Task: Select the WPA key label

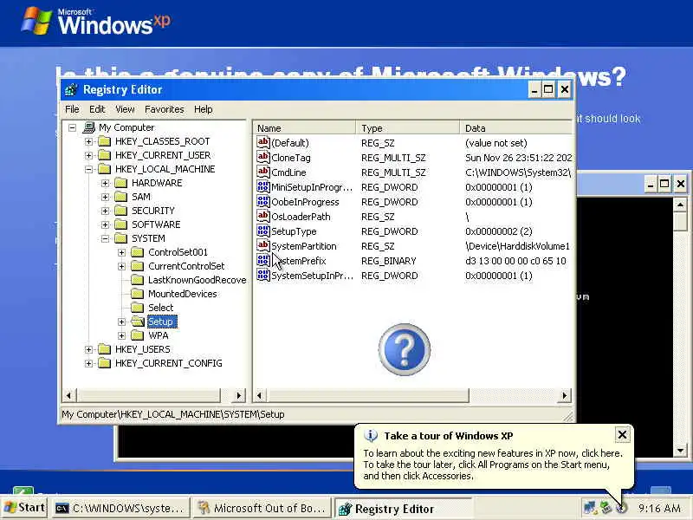Action: pyautogui.click(x=159, y=335)
